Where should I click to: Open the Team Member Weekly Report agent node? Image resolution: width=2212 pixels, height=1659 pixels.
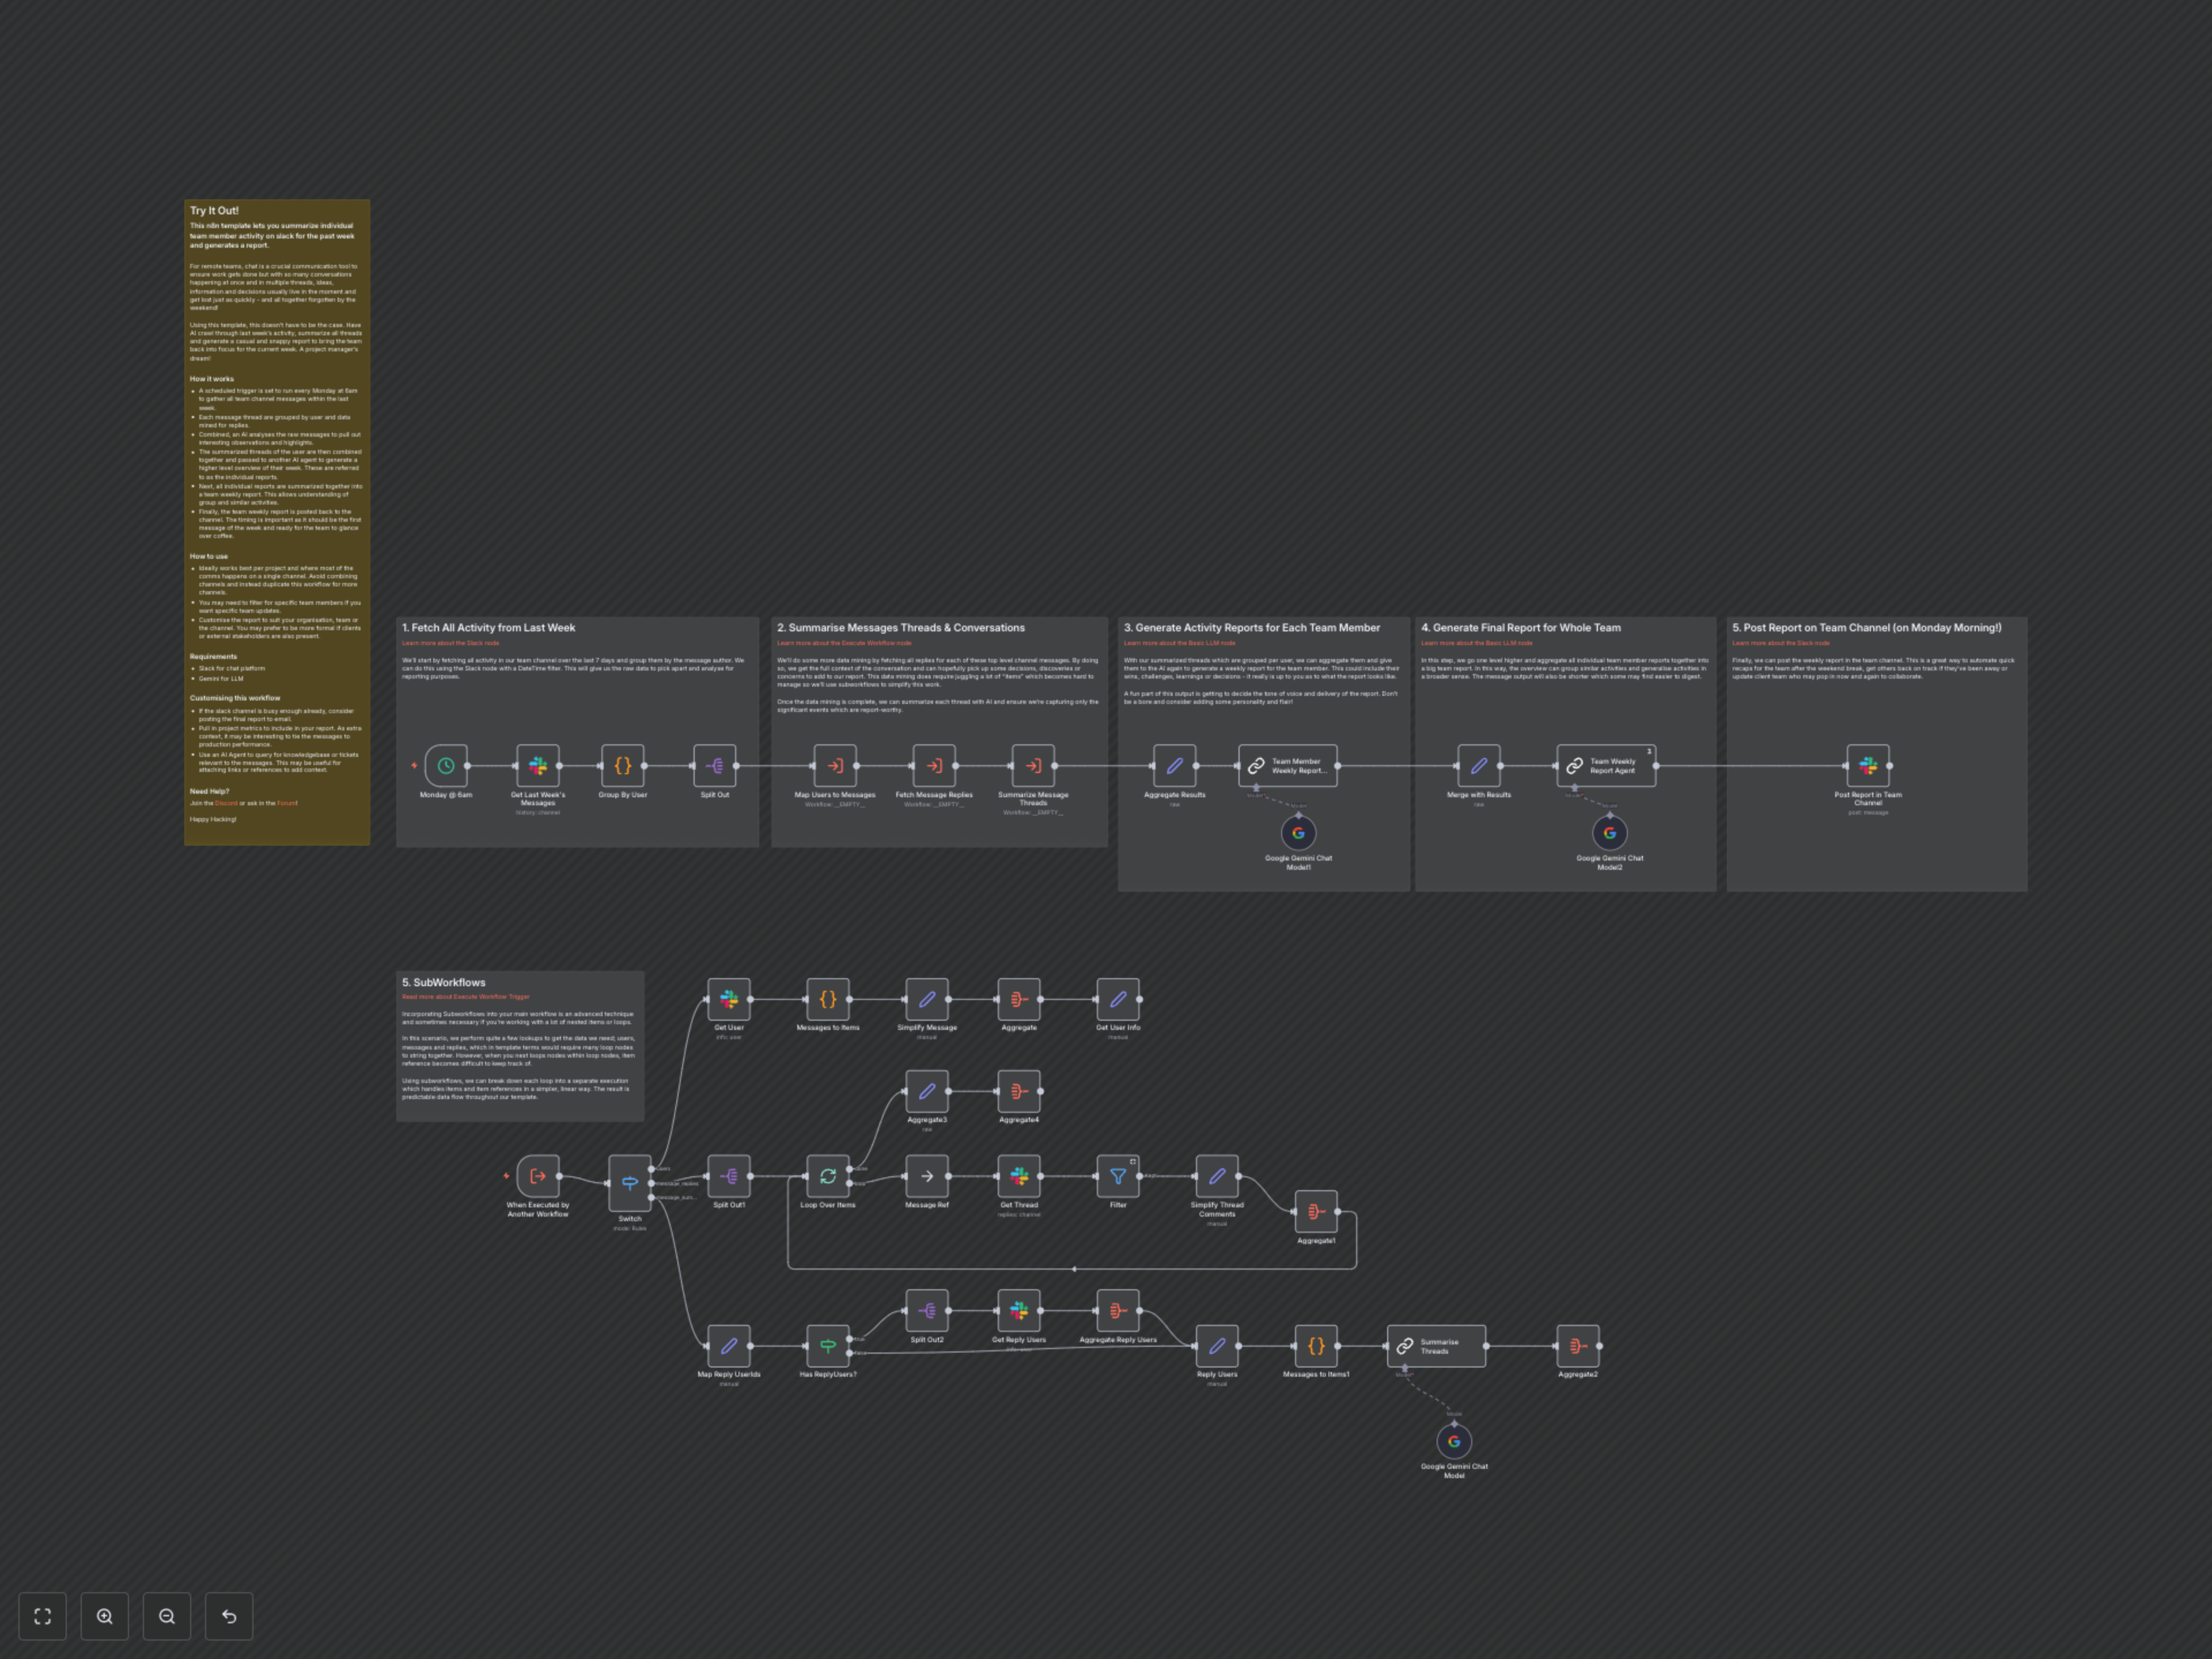click(1289, 766)
